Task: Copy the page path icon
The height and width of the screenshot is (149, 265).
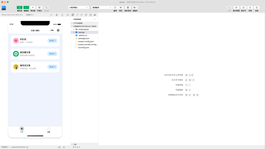Action: coord(27,147)
